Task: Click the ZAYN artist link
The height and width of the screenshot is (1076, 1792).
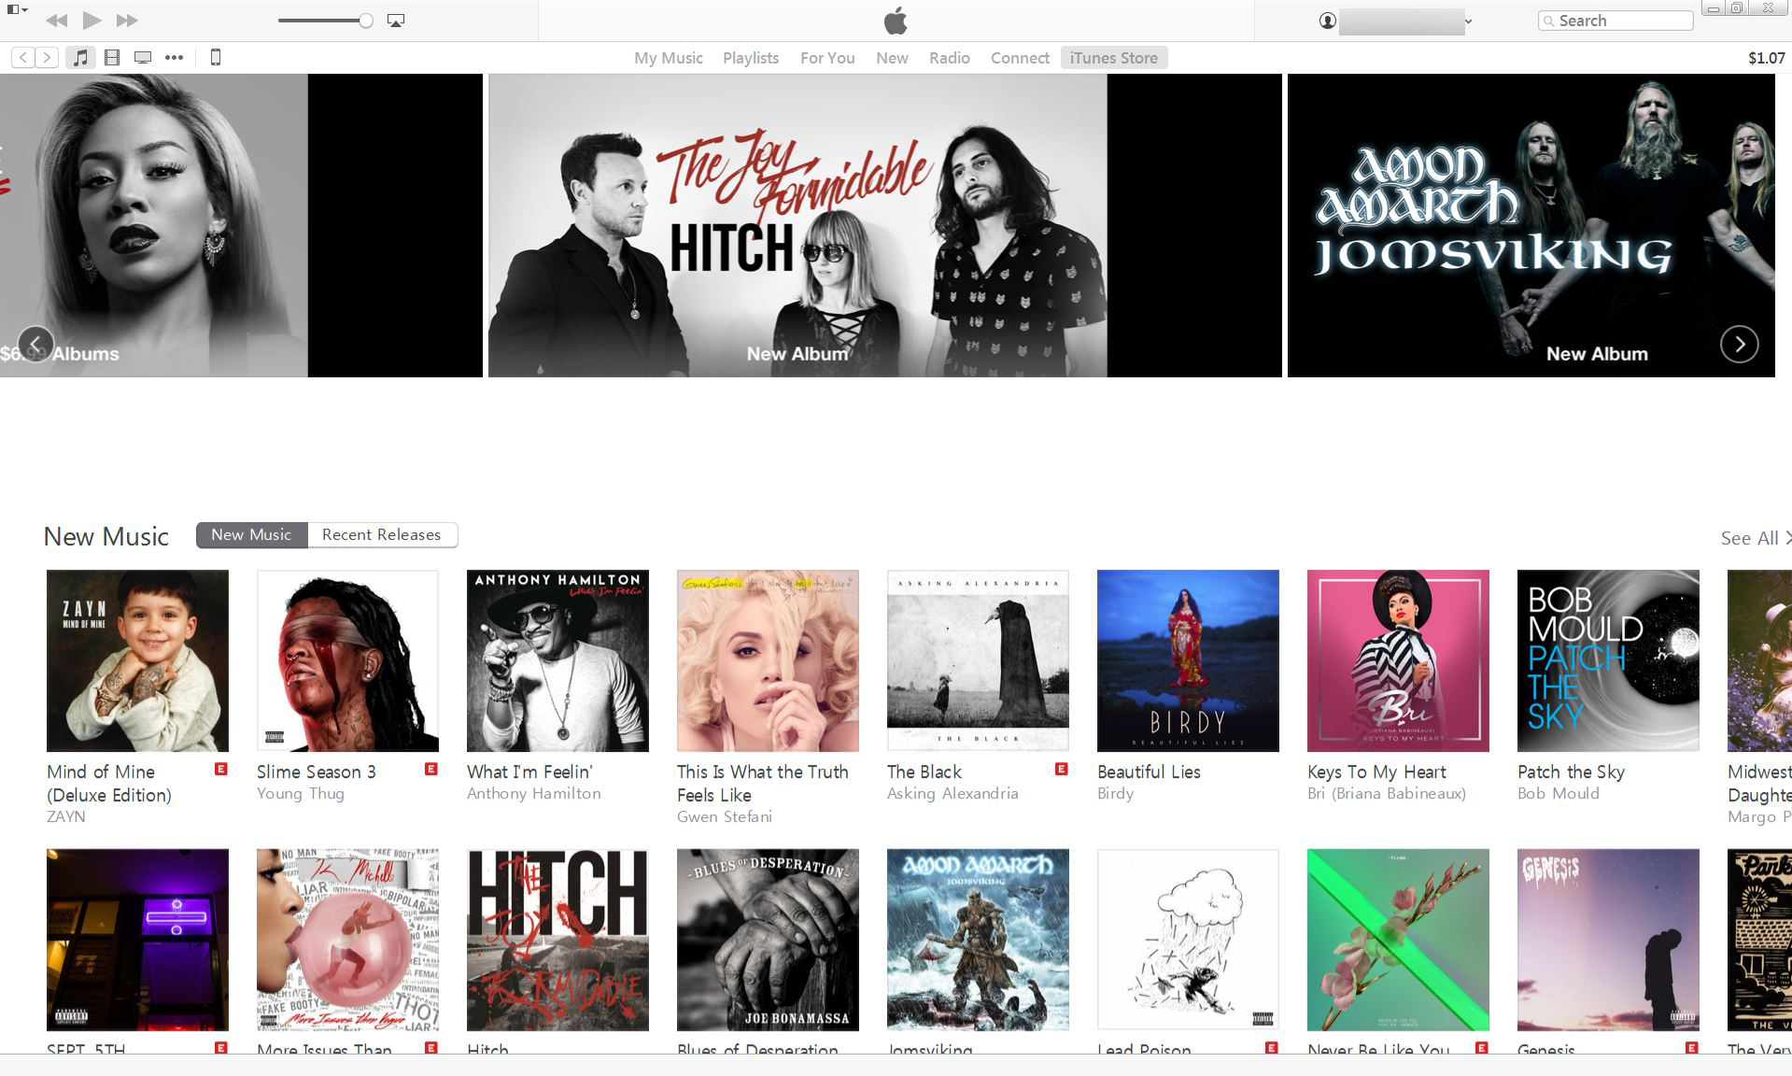Action: coord(66,817)
